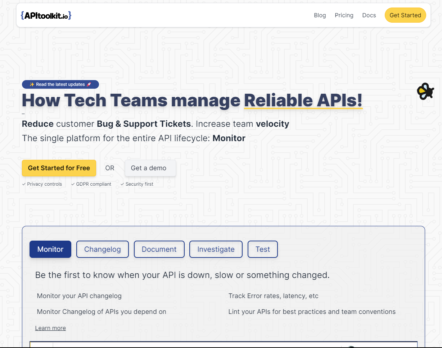Click the rocket emoji in the updates badge
Screen dimensions: 442x348
pyautogui.click(x=88, y=84)
